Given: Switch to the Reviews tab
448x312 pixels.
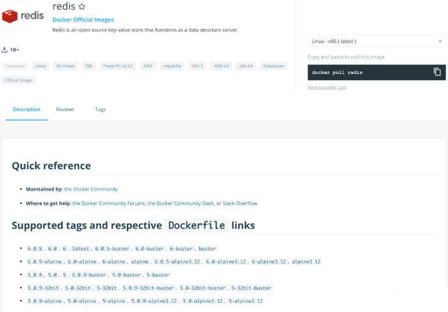Looking at the screenshot, I should [65, 109].
